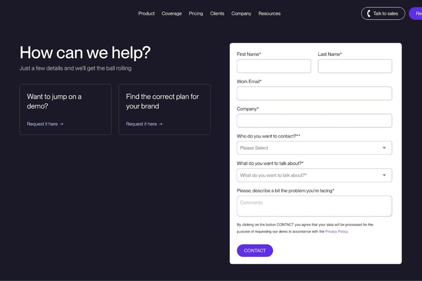This screenshot has width=422, height=281.
Task: Click the arrow icon under Find the correct plan
Action: (161, 124)
